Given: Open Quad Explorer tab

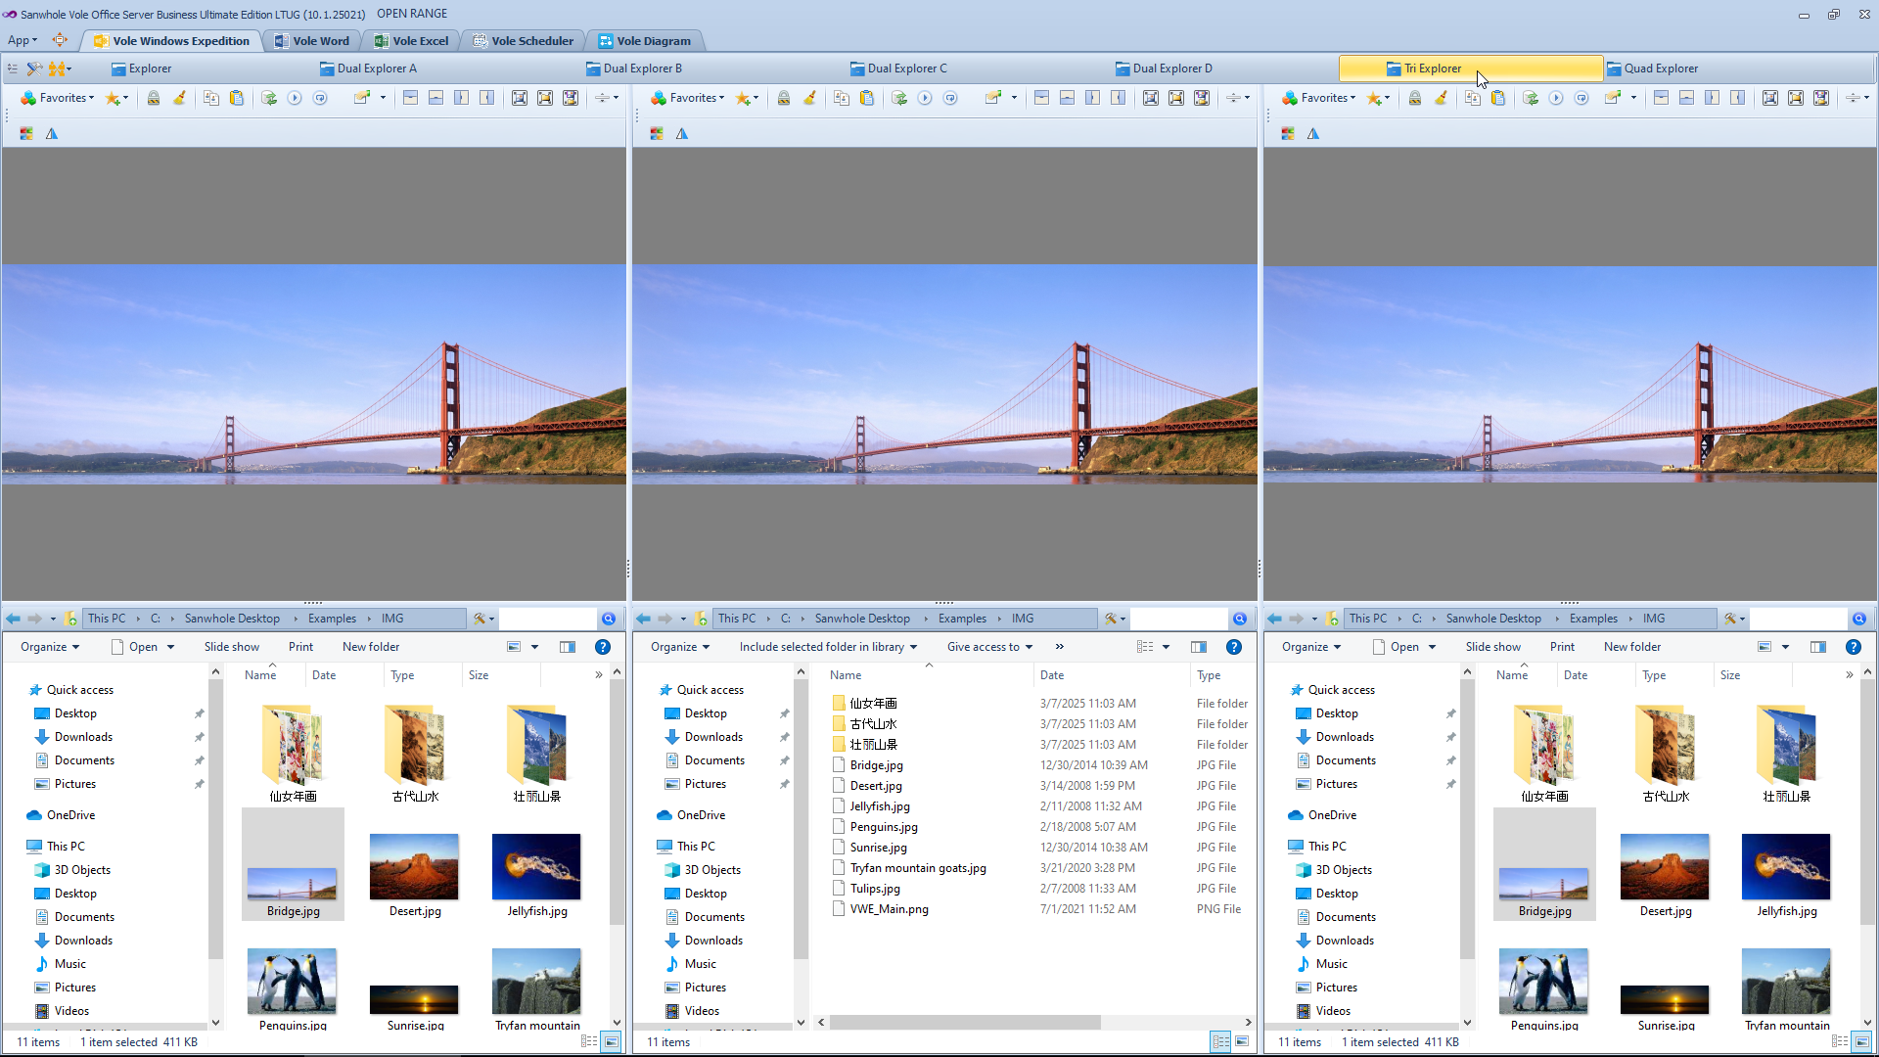Looking at the screenshot, I should [x=1652, y=69].
